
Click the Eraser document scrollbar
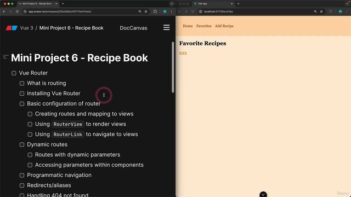pos(173,67)
